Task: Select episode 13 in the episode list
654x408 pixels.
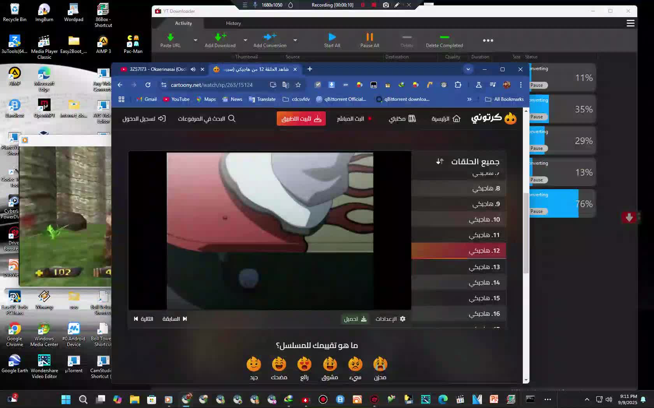Action: click(459, 267)
